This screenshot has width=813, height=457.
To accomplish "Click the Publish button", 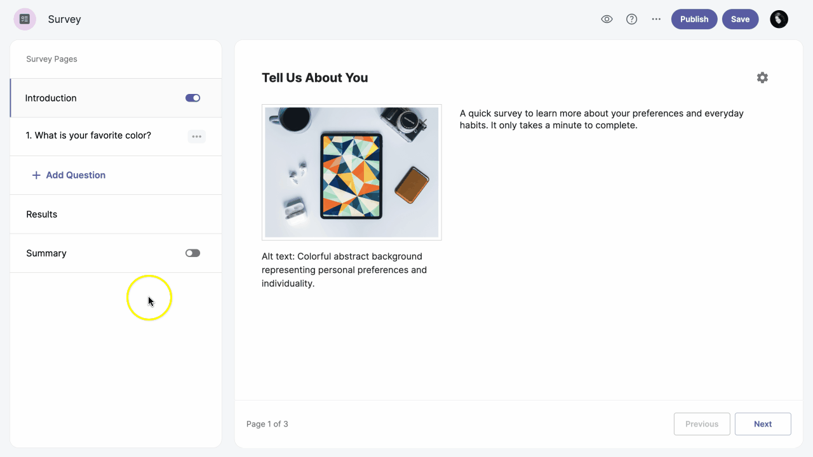I will pos(694,19).
